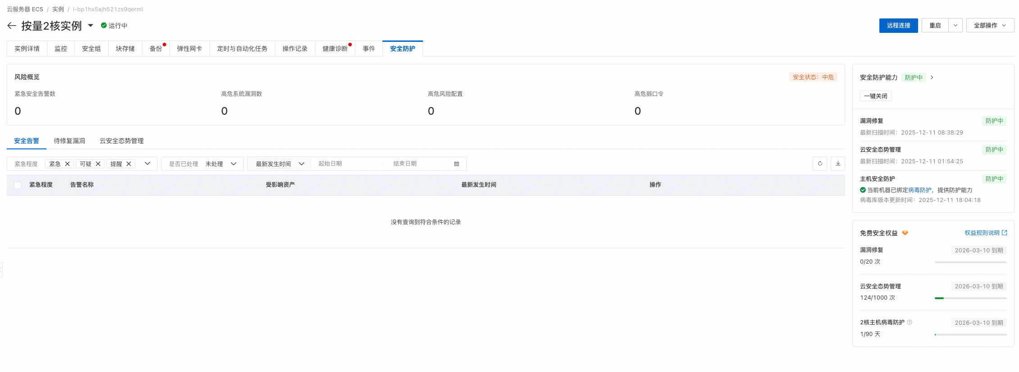The image size is (1019, 372).
Task: Select the 安全防护 tab
Action: [403, 49]
